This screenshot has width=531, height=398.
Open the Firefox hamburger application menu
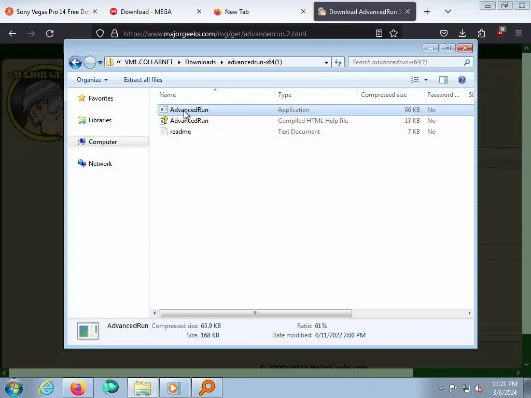519,34
